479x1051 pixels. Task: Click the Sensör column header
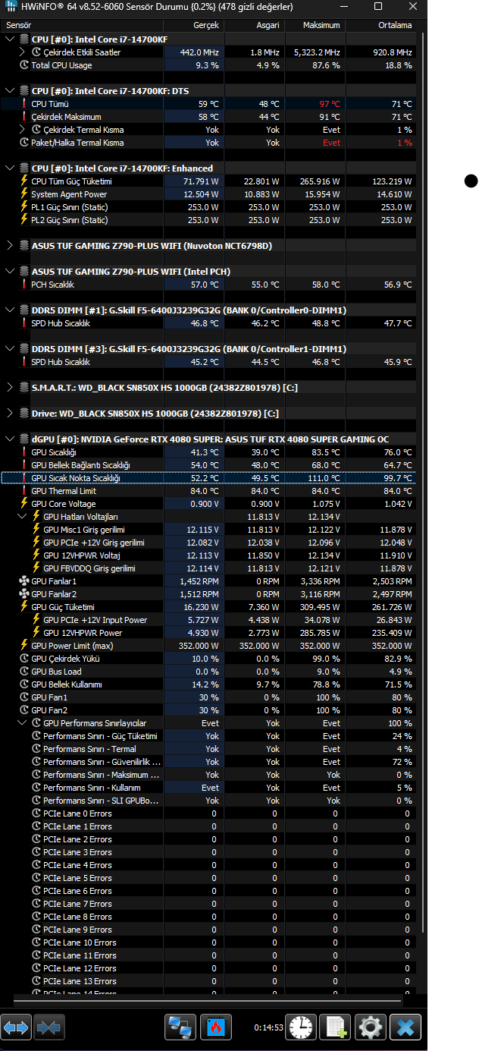81,25
